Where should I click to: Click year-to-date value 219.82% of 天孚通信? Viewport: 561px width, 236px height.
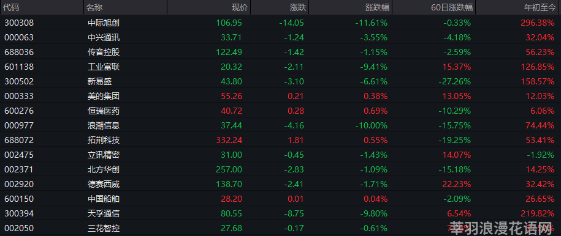pos(537,213)
